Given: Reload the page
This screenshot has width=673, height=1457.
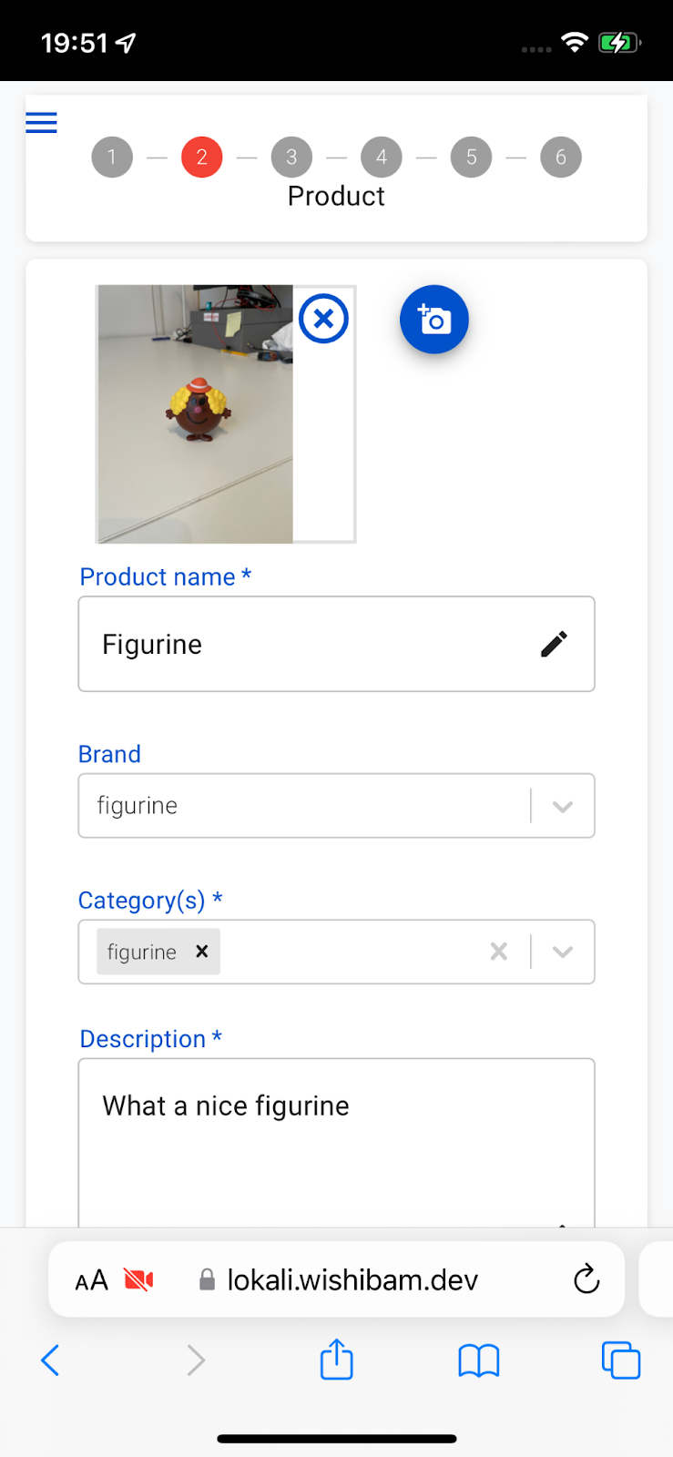Looking at the screenshot, I should click(x=586, y=1279).
